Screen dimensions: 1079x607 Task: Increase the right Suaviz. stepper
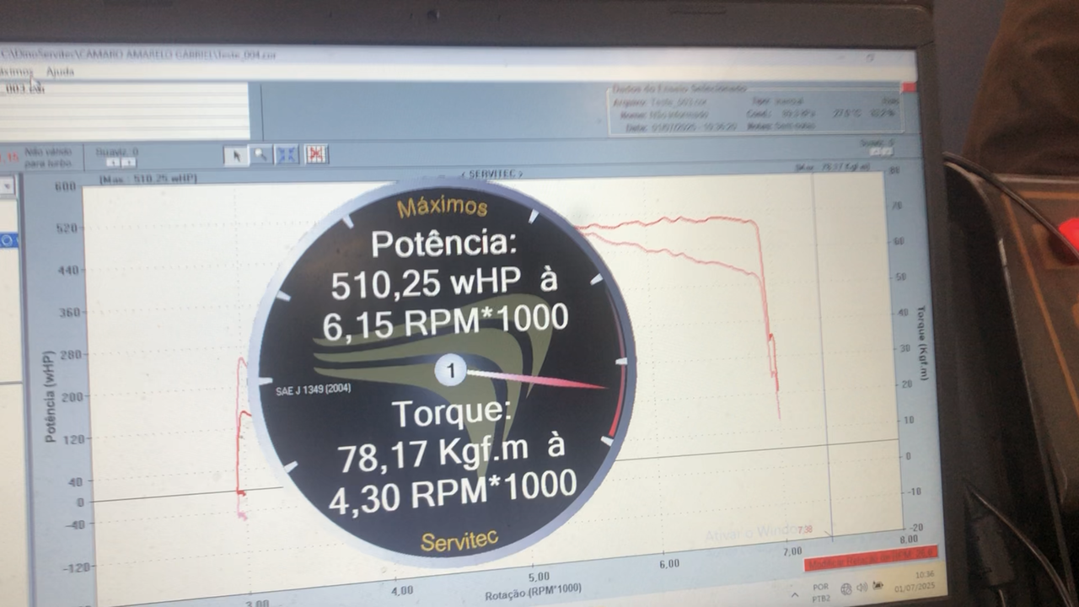coord(886,152)
